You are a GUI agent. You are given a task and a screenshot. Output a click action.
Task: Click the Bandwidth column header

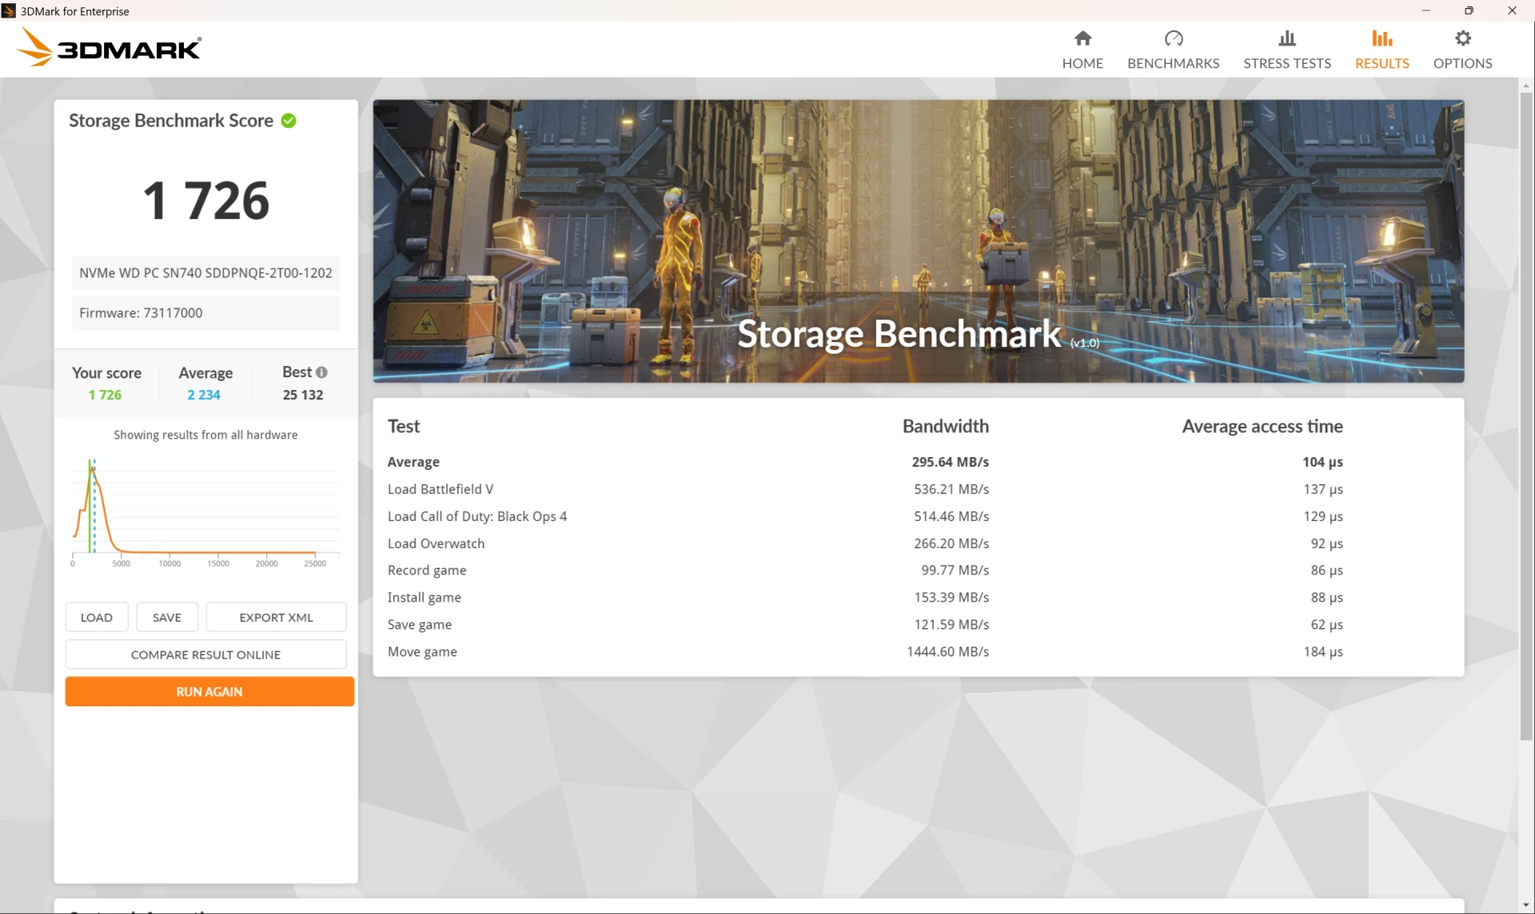click(945, 426)
